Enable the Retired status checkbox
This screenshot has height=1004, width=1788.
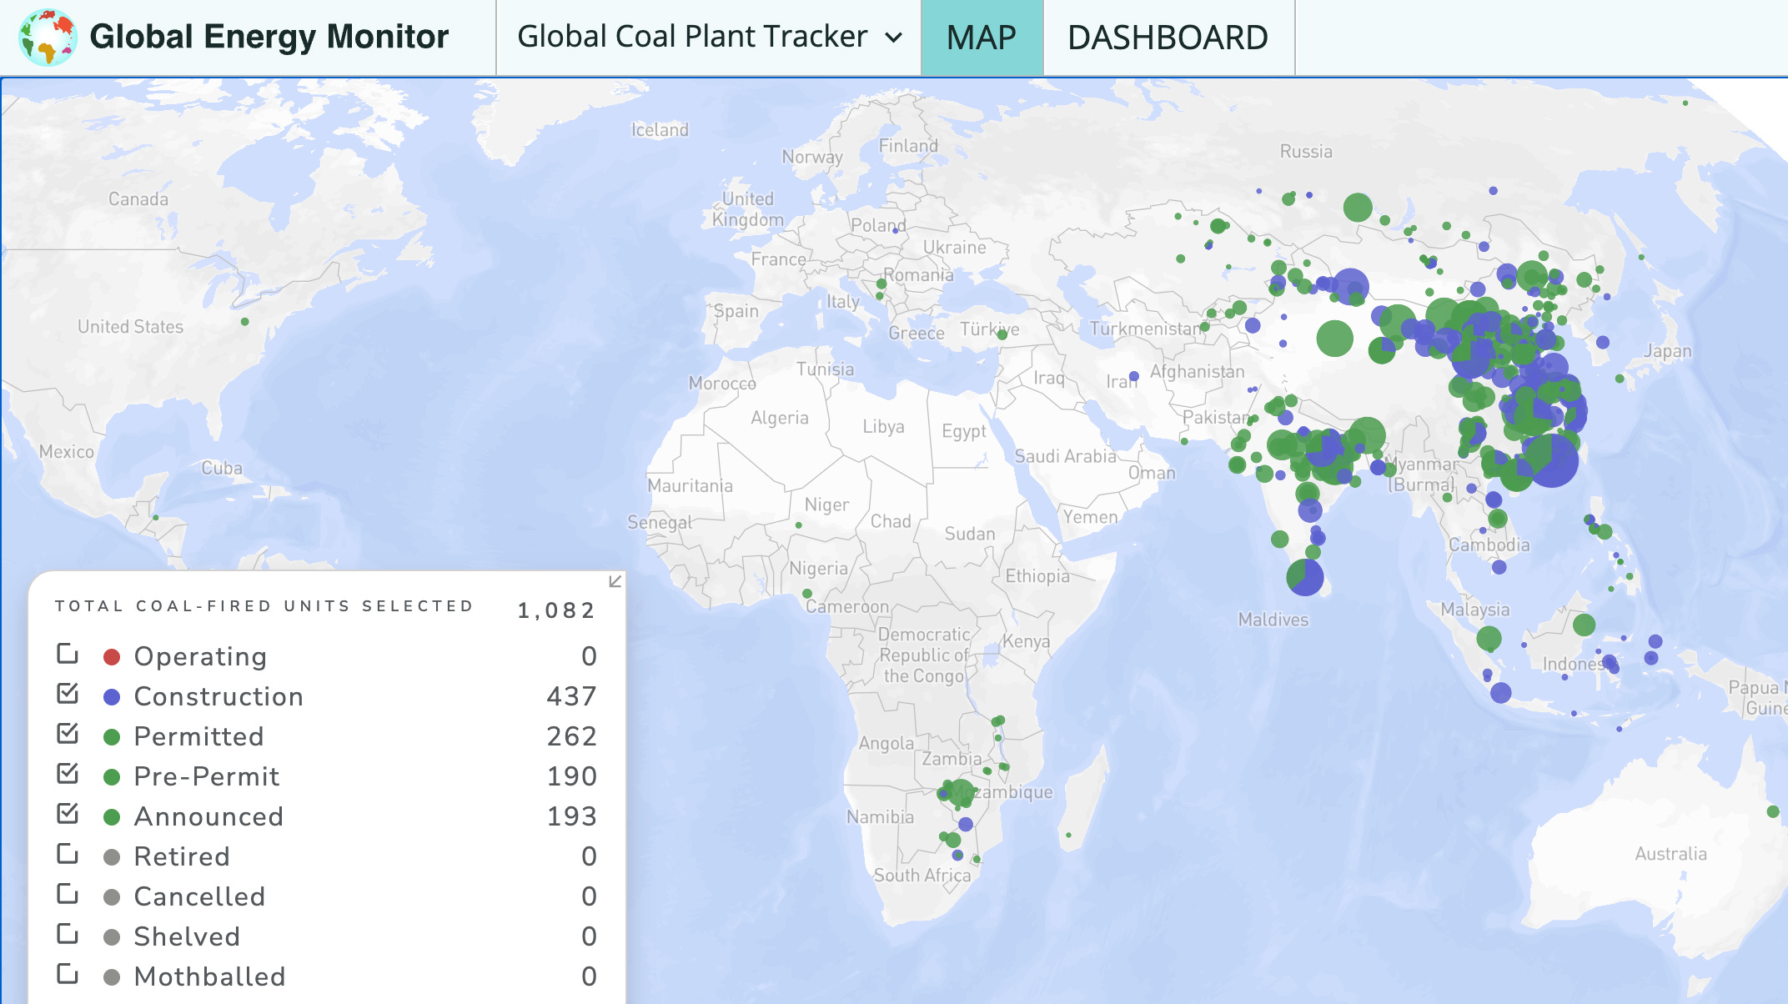(x=68, y=855)
